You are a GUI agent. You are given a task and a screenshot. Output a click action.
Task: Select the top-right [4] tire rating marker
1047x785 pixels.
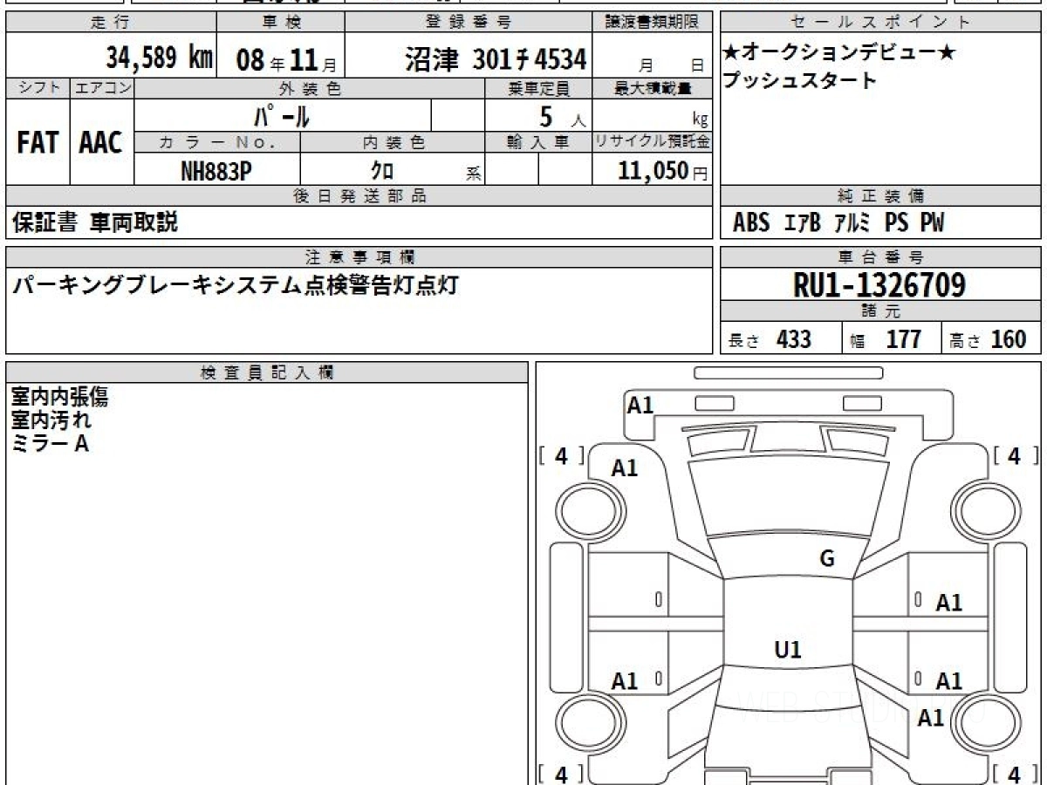1013,455
